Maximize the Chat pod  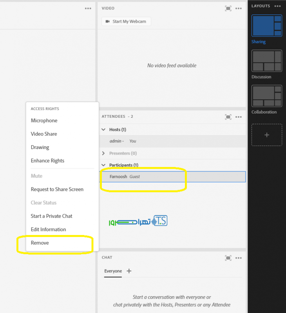click(x=228, y=258)
